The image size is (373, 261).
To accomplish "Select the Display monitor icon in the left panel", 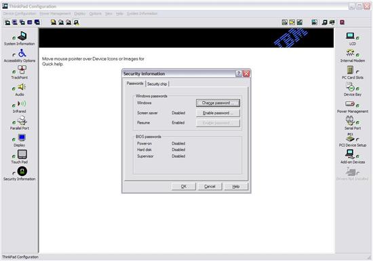I will click(x=22, y=137).
